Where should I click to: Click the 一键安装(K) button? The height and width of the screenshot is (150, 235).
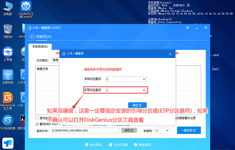click(x=189, y=130)
